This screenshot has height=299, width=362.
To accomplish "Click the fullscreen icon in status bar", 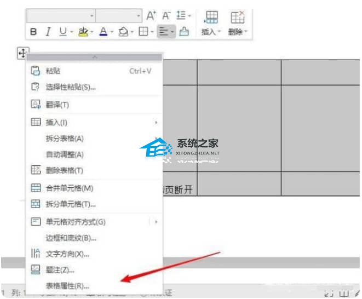I will (329, 294).
